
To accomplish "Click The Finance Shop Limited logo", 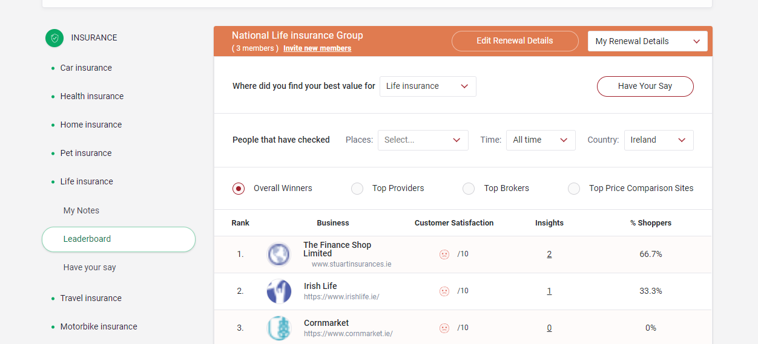I will (279, 255).
